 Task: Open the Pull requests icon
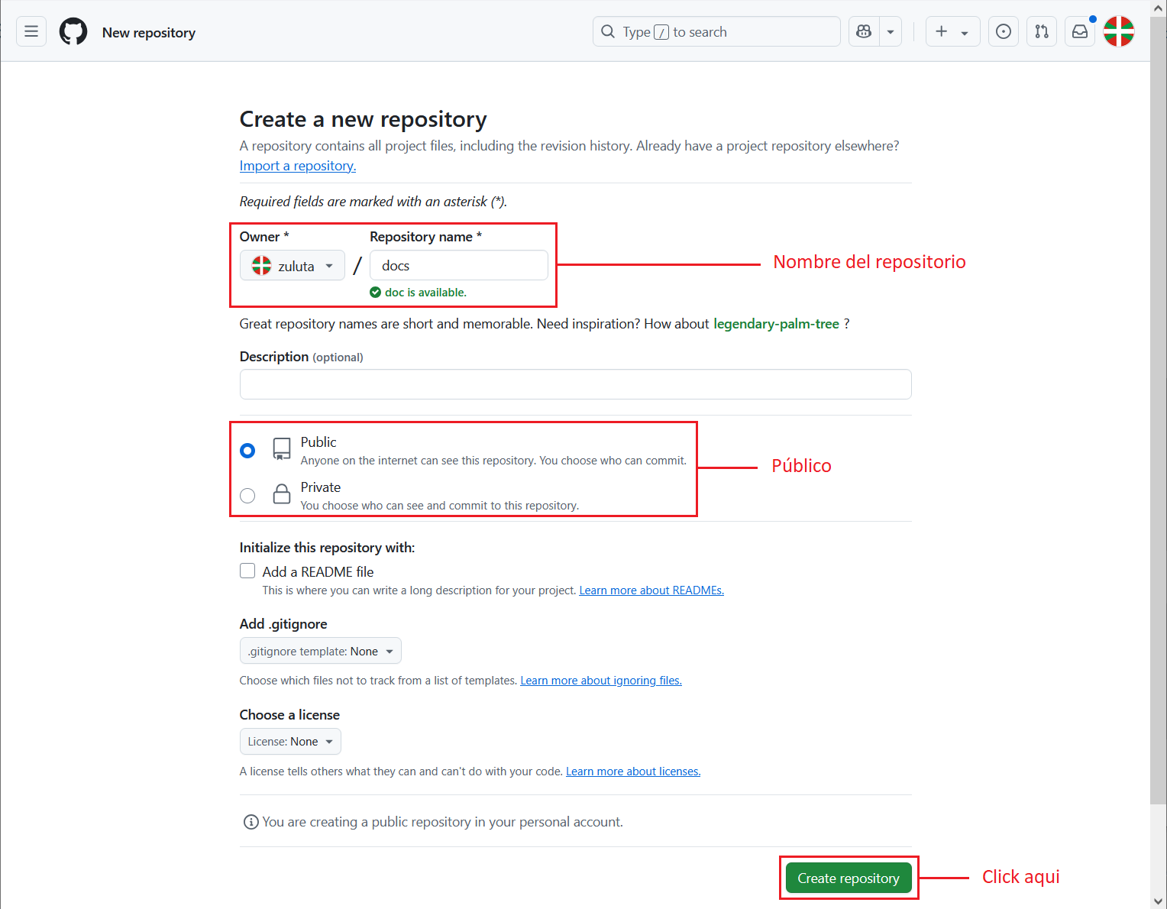click(x=1042, y=31)
